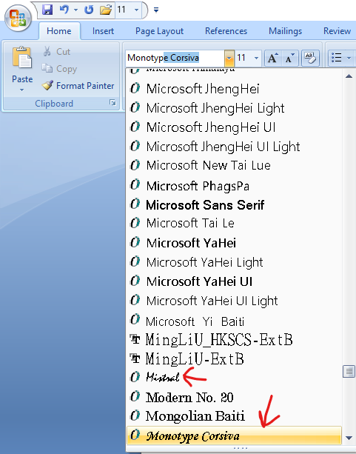The width and height of the screenshot is (356, 454).
Task: Choose Microsoft JhengHei UI font
Action: point(234,127)
